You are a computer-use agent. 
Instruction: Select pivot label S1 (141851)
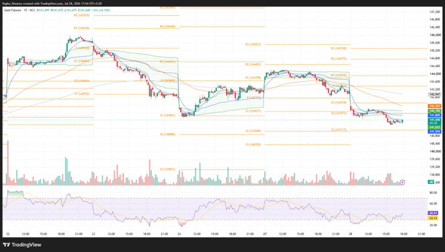167,116
